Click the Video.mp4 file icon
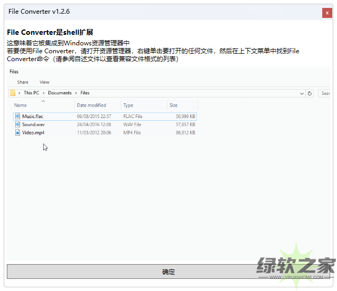 click(x=17, y=133)
